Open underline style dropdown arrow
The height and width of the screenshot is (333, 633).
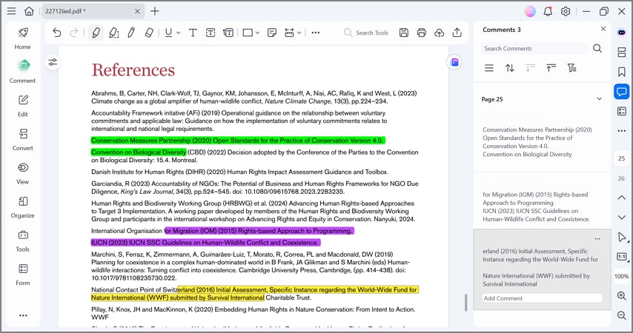[179, 33]
